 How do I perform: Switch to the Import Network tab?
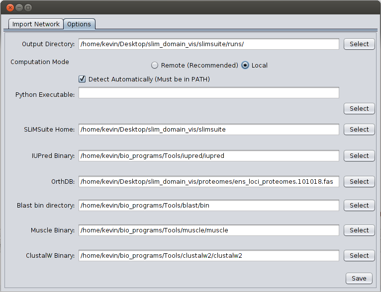tap(36, 24)
